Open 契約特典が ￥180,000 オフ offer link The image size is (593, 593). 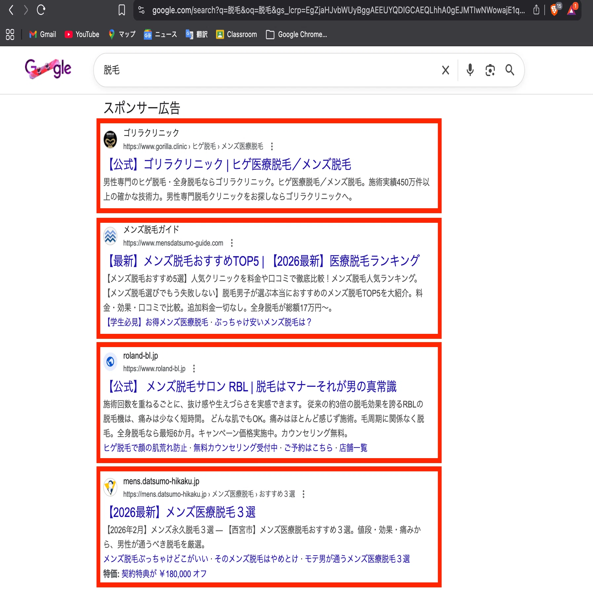point(164,573)
